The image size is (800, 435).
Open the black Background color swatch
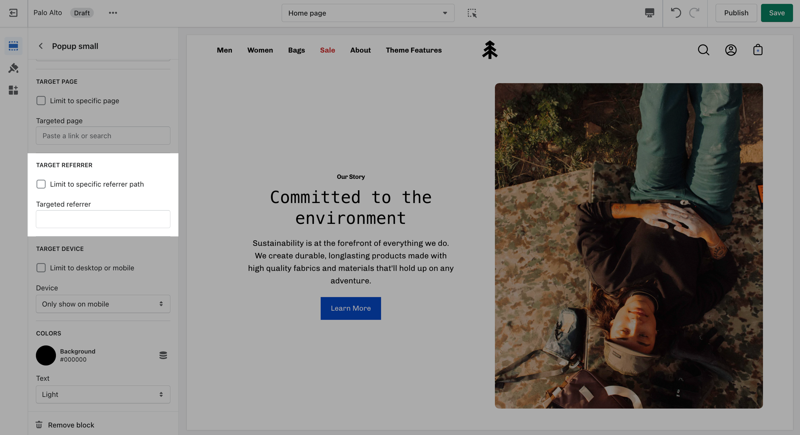(x=46, y=355)
